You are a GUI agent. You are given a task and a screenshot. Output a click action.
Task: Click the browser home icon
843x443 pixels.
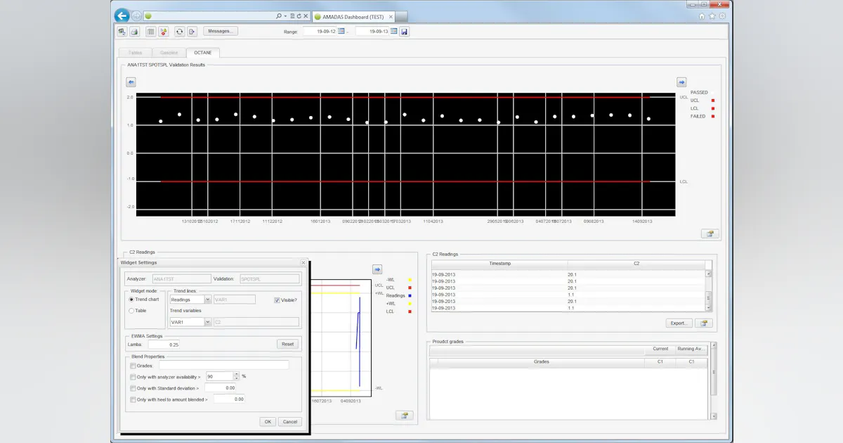point(701,15)
